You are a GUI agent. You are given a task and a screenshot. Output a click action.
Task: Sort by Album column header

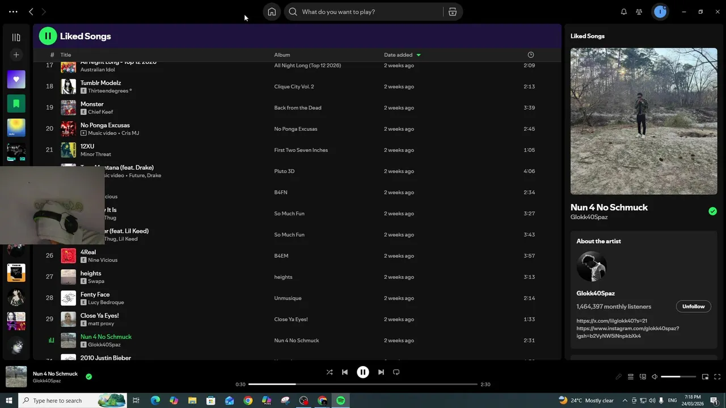coord(282,55)
